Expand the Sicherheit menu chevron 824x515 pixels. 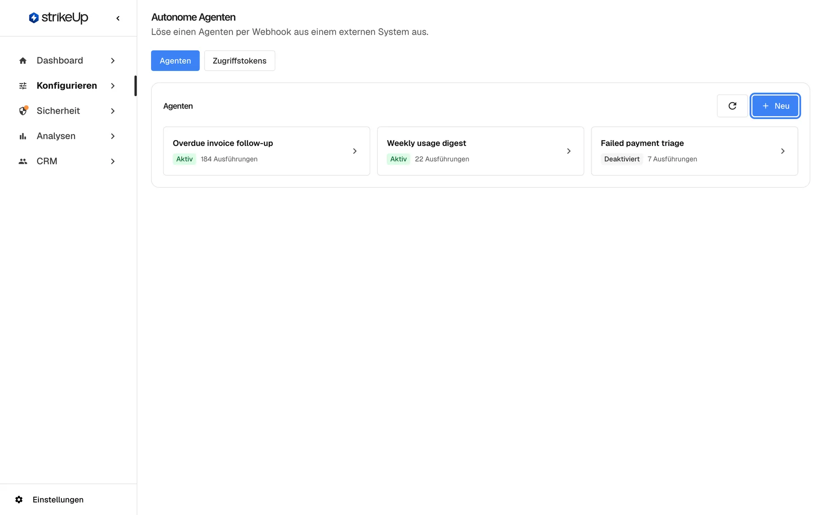coord(113,111)
